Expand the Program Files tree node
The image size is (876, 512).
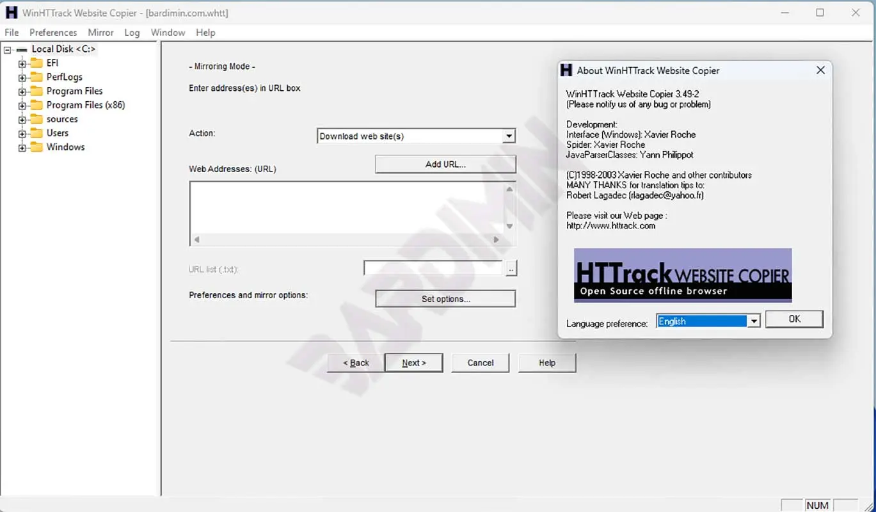22,92
